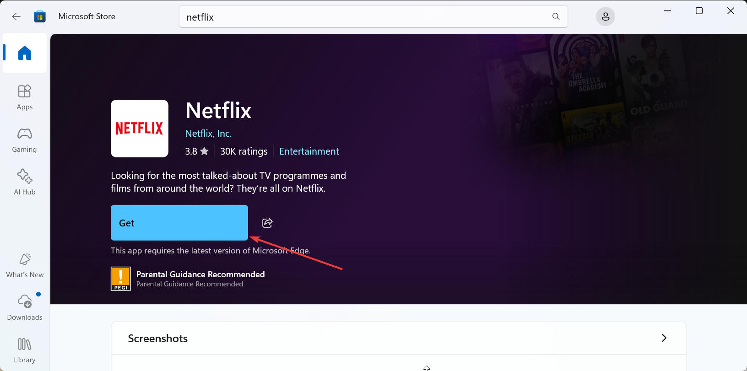Go to the Gaming section
The image size is (747, 371).
(25, 140)
